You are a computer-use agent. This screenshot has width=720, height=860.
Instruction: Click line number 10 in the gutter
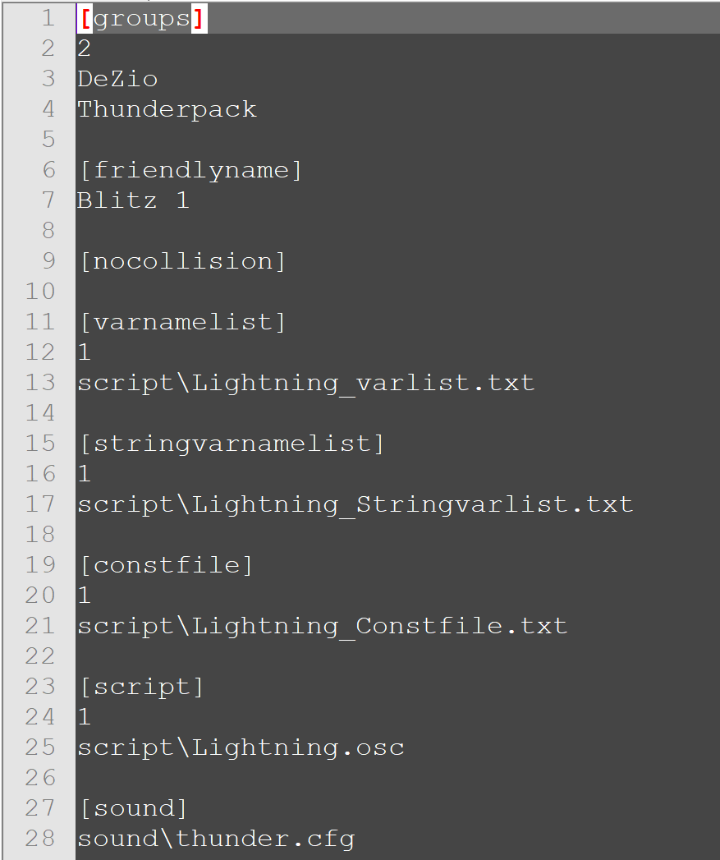coord(39,292)
